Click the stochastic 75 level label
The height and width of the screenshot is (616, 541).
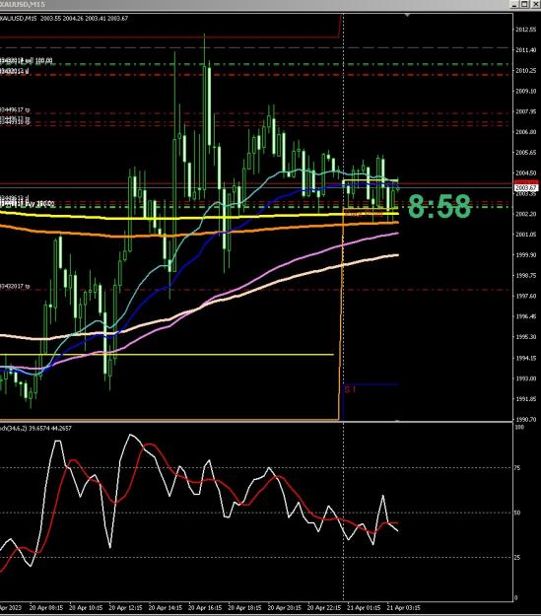coord(517,468)
